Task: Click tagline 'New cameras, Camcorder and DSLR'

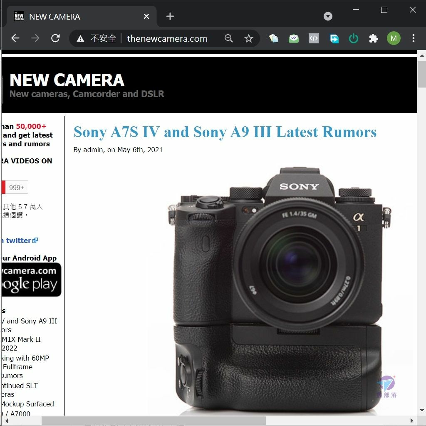Action: click(87, 94)
